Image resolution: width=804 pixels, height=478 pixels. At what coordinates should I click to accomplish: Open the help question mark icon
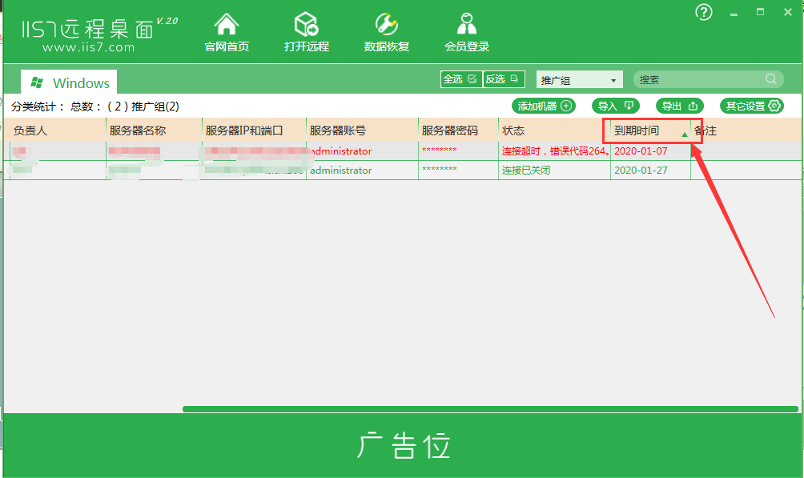(x=704, y=13)
